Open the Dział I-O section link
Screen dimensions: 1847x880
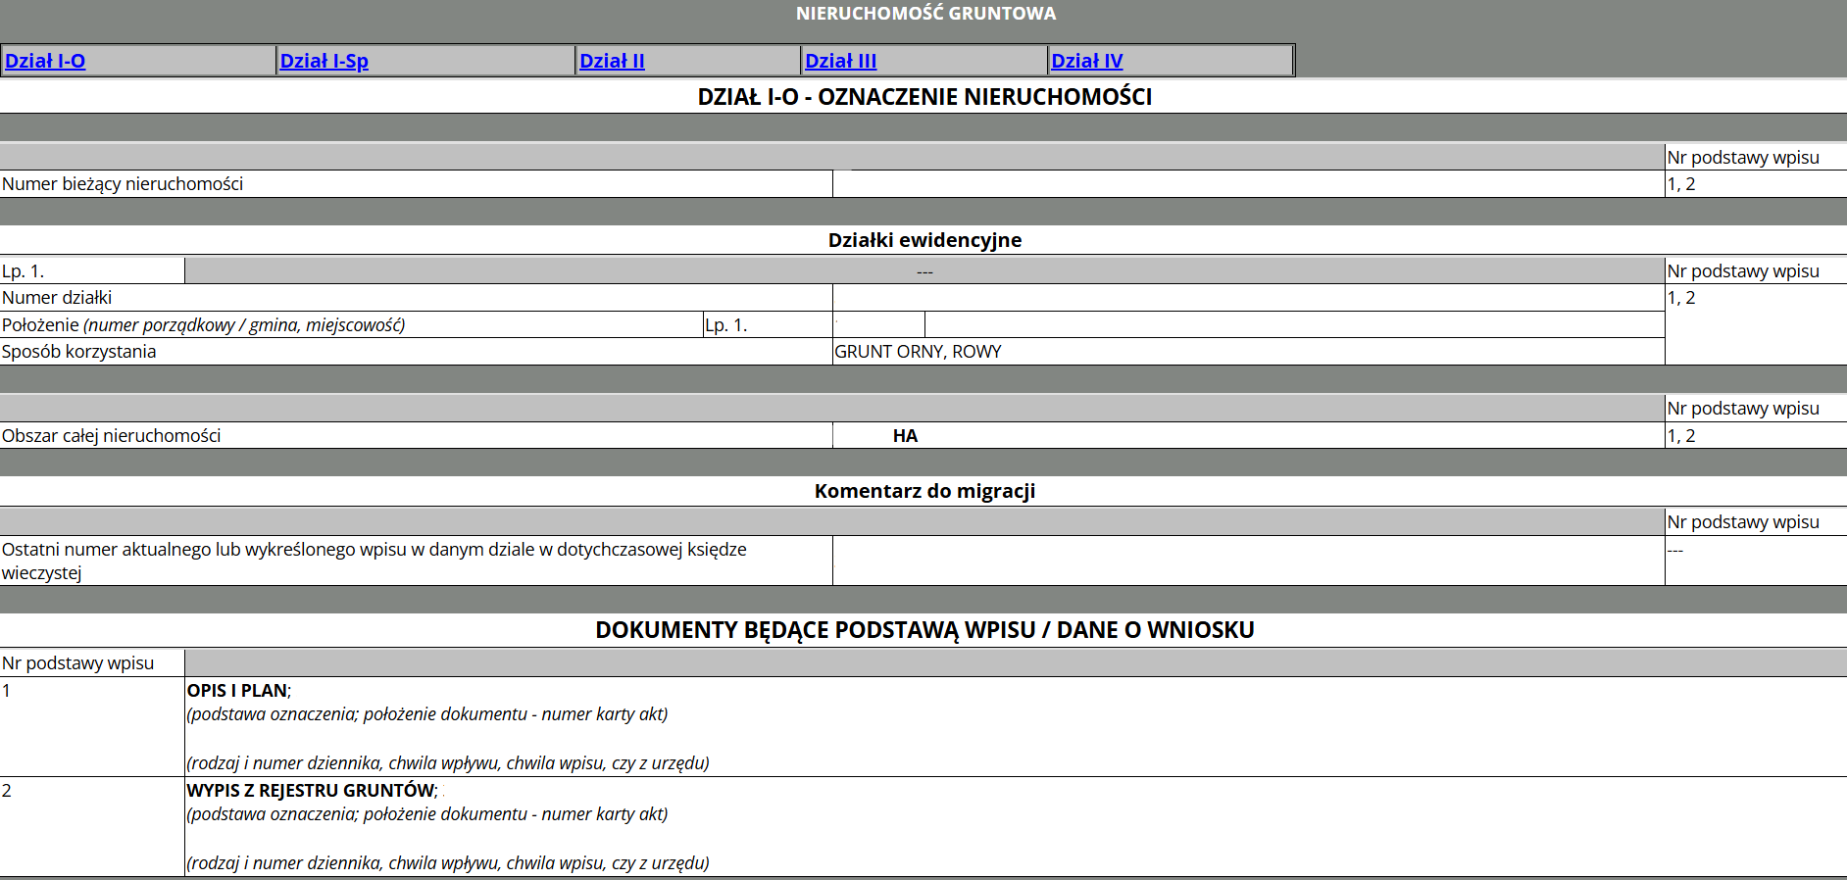45,61
